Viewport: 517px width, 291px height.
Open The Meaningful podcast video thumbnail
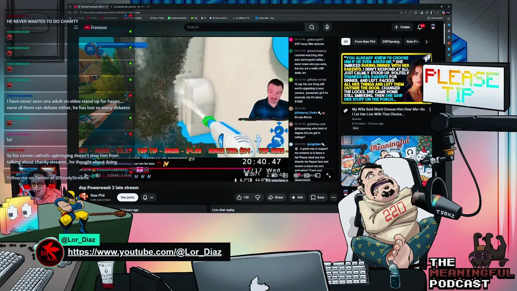tap(387, 161)
